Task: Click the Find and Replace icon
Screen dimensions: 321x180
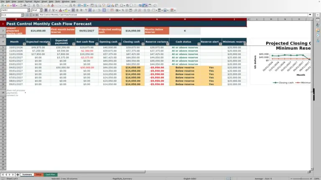Action: 70,5
